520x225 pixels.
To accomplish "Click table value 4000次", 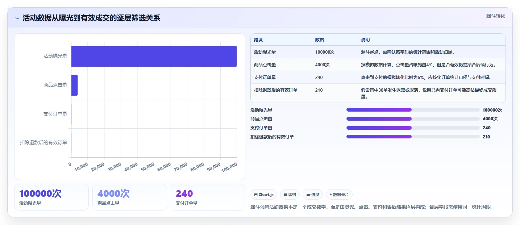I will tap(323, 65).
